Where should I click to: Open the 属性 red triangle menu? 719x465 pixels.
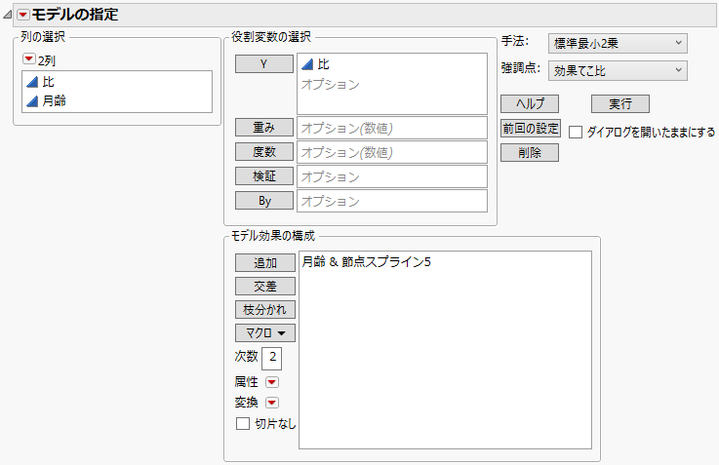[272, 382]
